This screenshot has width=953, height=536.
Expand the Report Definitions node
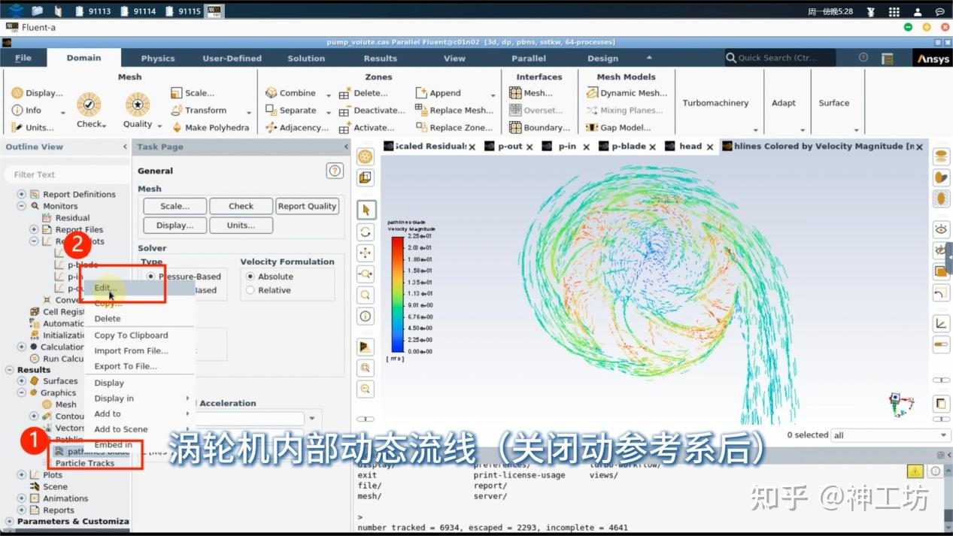[x=22, y=194]
